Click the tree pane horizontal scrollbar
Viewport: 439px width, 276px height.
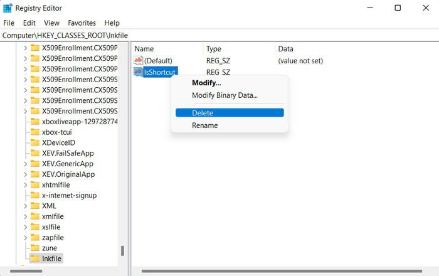point(26,271)
